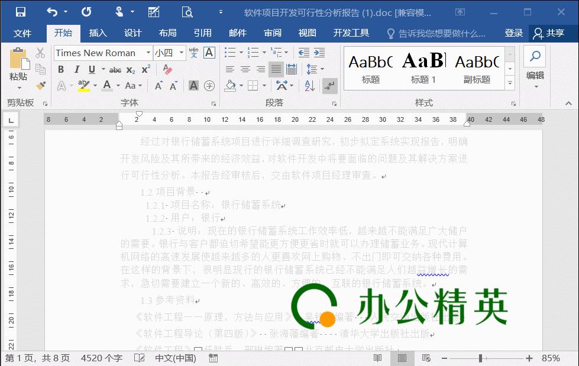Clear all formatting with the eraser icon
The image size is (579, 366).
point(167,69)
